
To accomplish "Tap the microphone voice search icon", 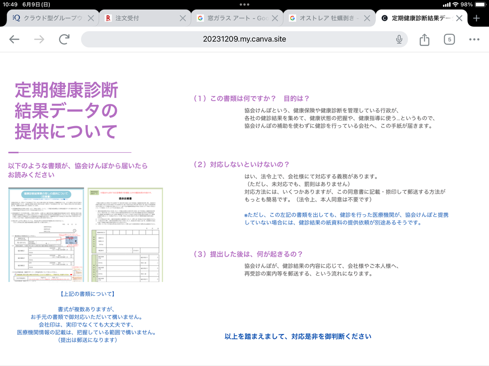I will point(399,39).
